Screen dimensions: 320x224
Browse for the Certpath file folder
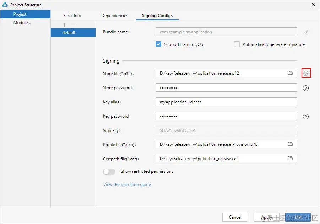(290, 158)
